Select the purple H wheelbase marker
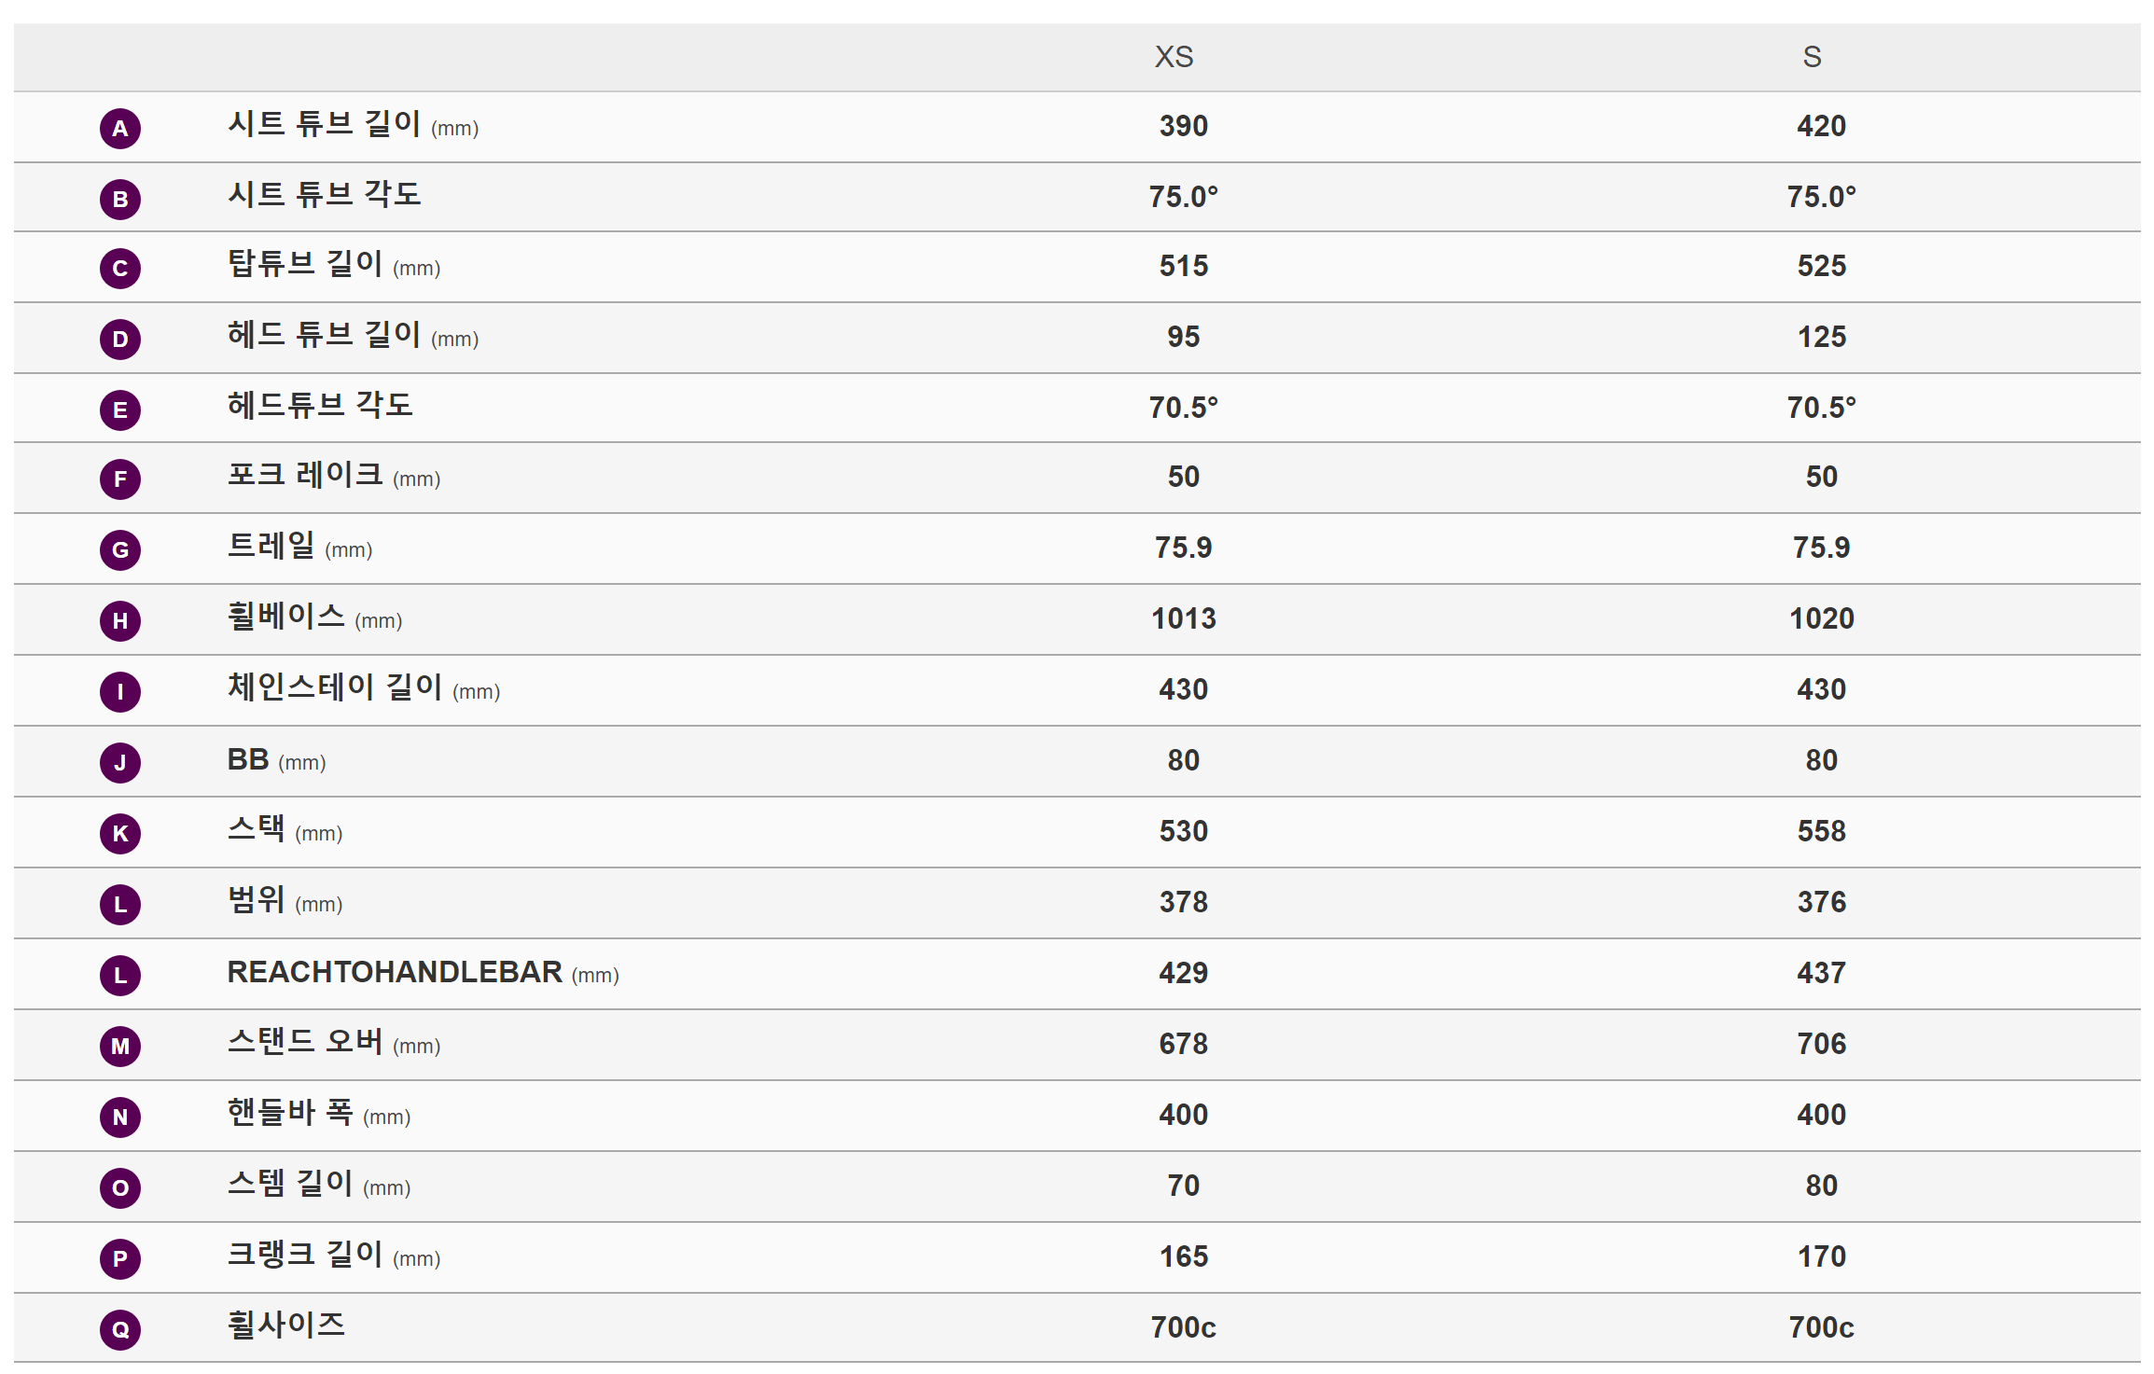 click(x=120, y=621)
